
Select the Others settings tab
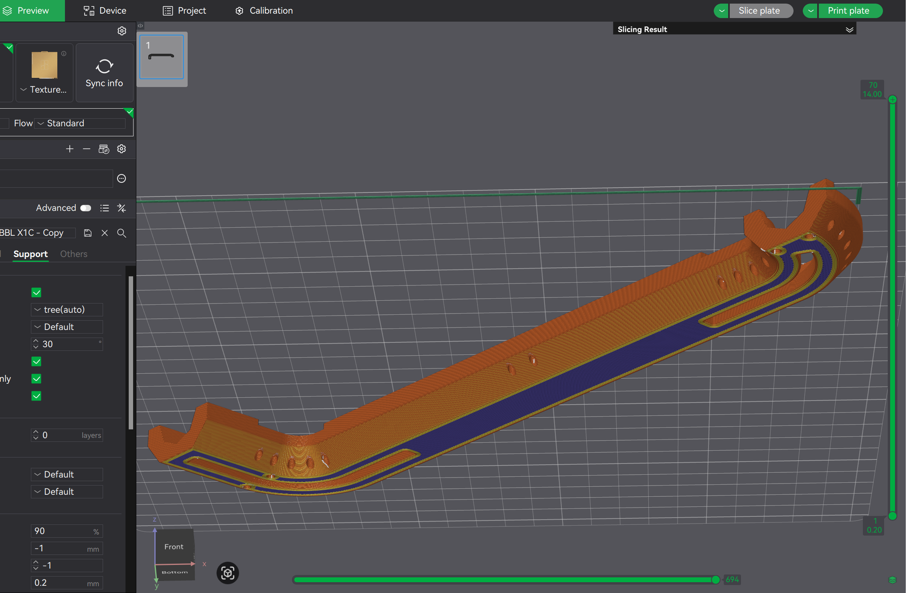coord(74,254)
